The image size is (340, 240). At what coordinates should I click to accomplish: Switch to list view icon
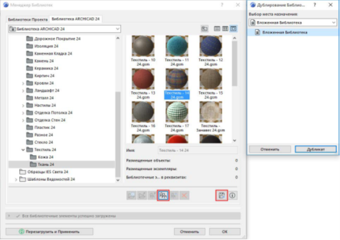(x=217, y=28)
